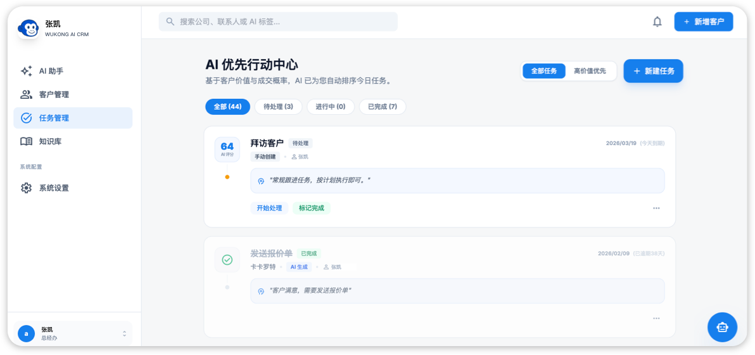
Task: Open more options for 拜访客户 task
Action: (x=656, y=208)
